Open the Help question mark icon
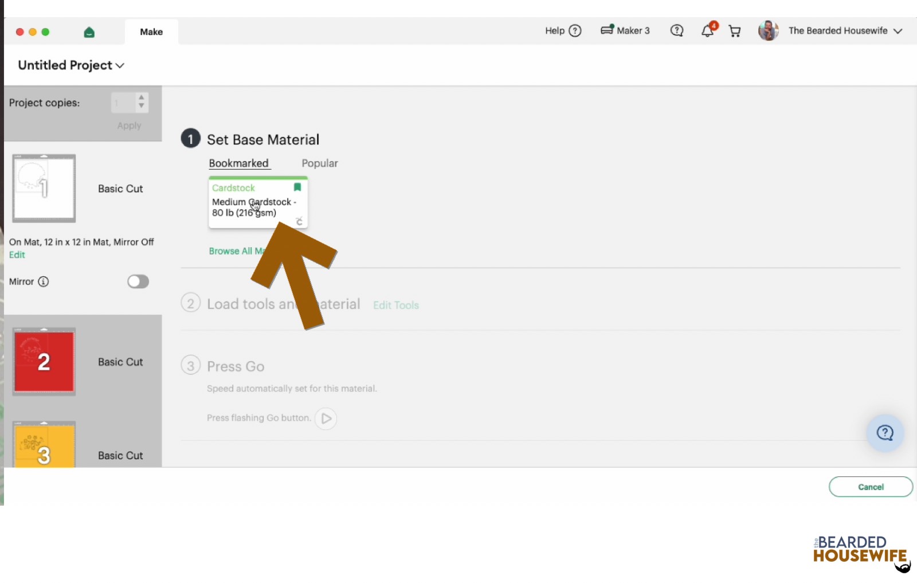917x583 pixels. pyautogui.click(x=575, y=31)
